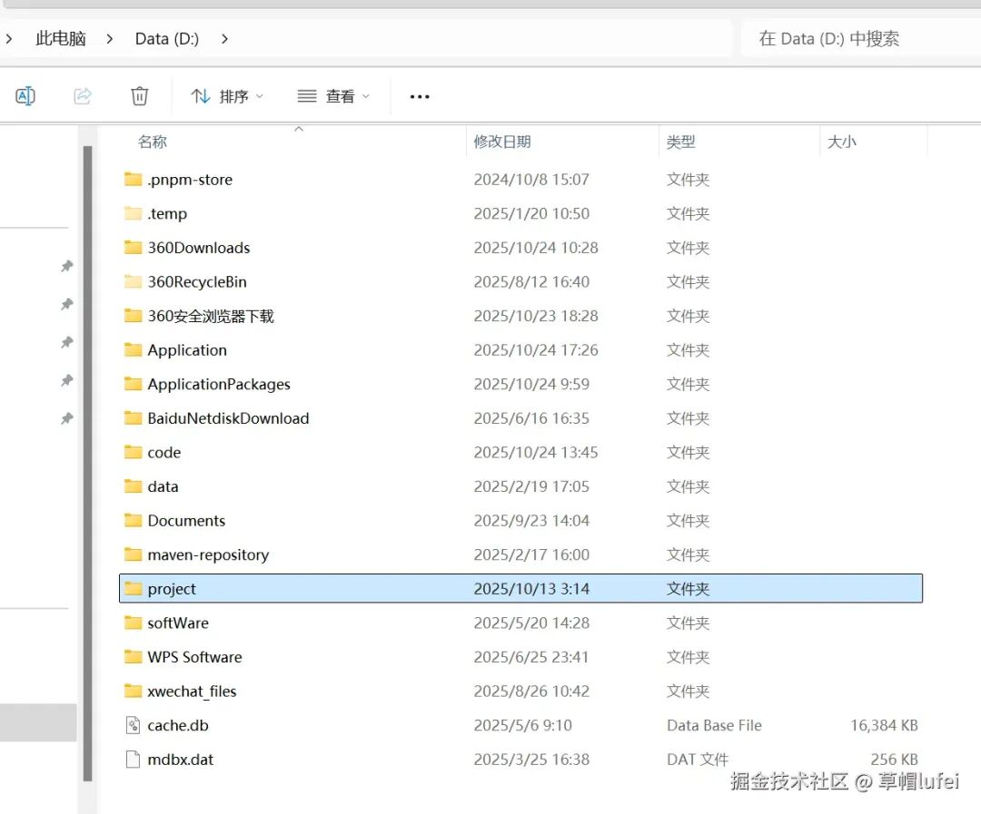
Task: Open the 排序 sort dropdown
Action: pos(227,96)
